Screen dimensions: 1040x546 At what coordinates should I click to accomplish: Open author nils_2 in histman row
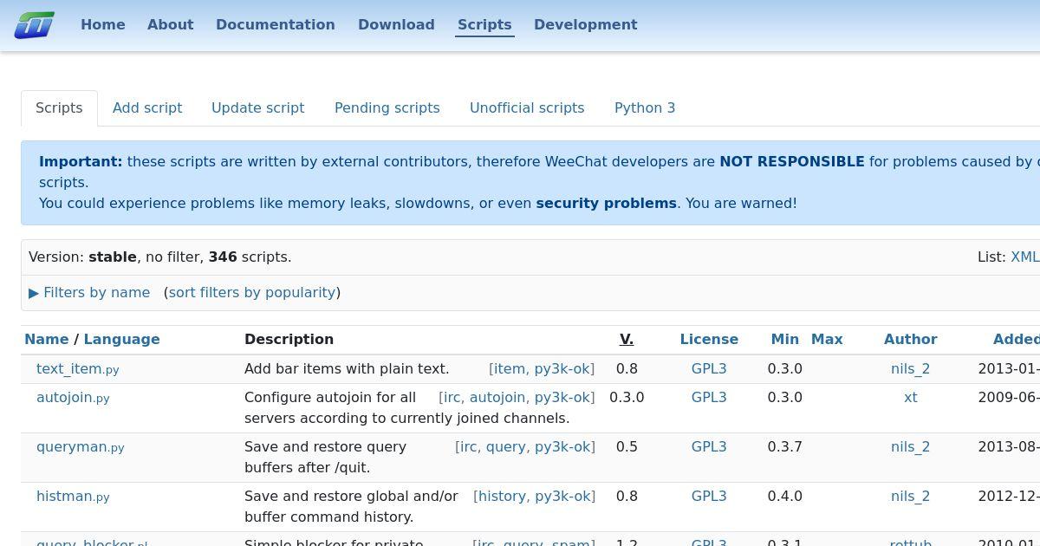coord(910,497)
